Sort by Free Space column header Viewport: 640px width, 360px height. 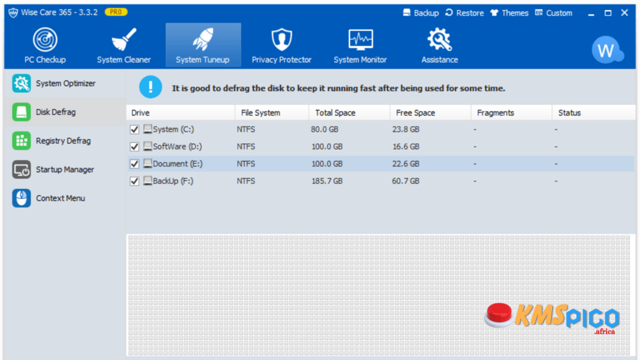pyautogui.click(x=430, y=112)
